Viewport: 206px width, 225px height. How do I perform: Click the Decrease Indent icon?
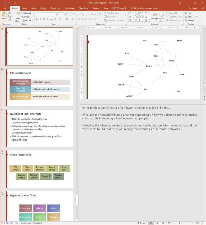[x=91, y=14]
